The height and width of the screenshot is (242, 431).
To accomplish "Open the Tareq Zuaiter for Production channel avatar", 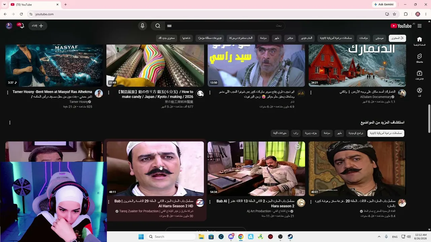I will tap(200, 203).
